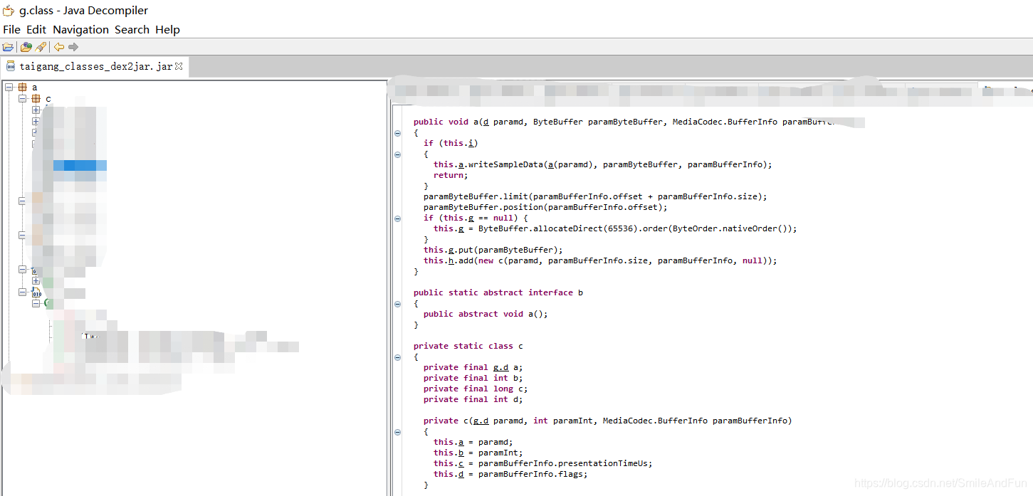This screenshot has height=496, width=1033.
Task: Collapse the if (this.i) block
Action: coord(397,154)
